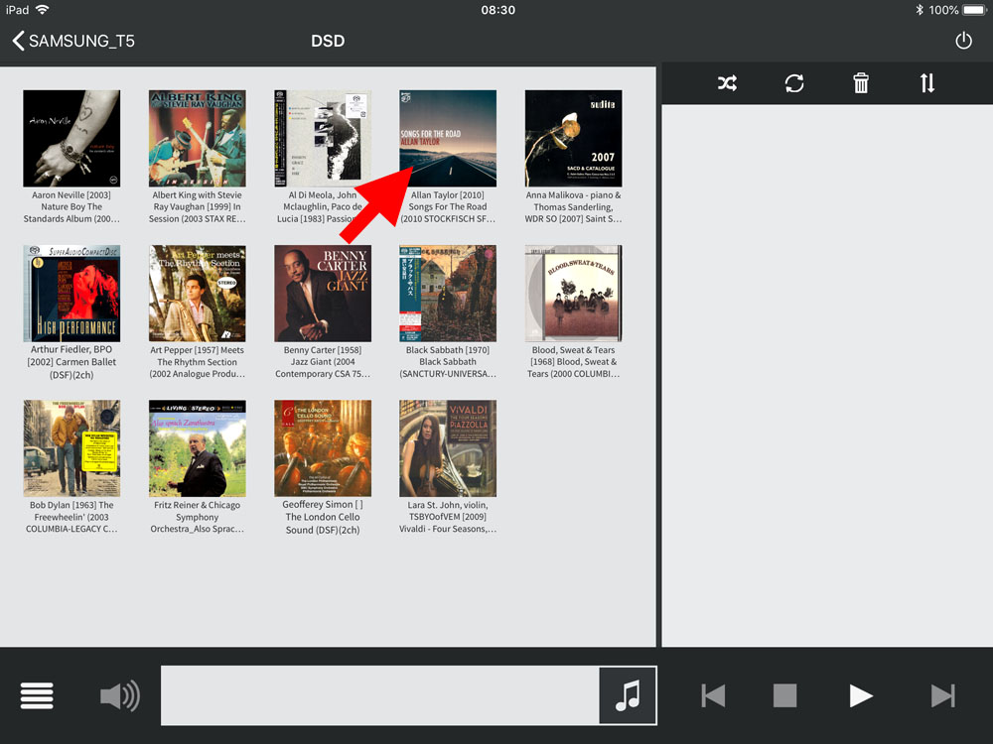Screen dimensions: 993x744
Task: Open Aaron Neville Nature Boy album
Action: (71, 139)
